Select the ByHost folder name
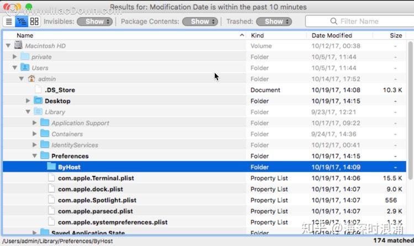Screen dimensions: 414x246 pos(69,167)
